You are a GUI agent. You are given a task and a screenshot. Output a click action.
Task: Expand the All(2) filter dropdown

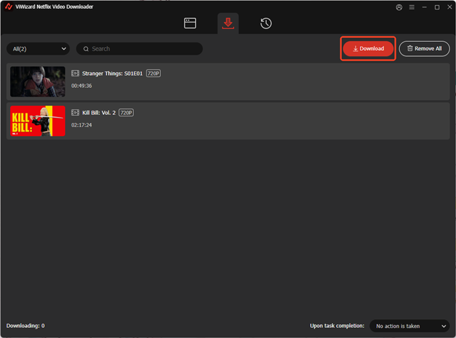click(38, 49)
